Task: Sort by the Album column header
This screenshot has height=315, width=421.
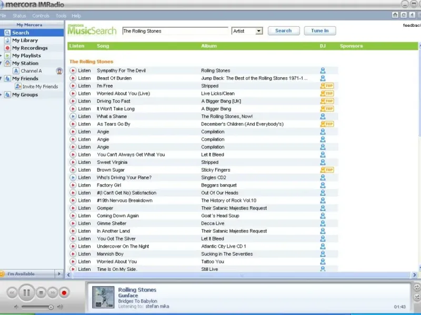Action: point(209,46)
